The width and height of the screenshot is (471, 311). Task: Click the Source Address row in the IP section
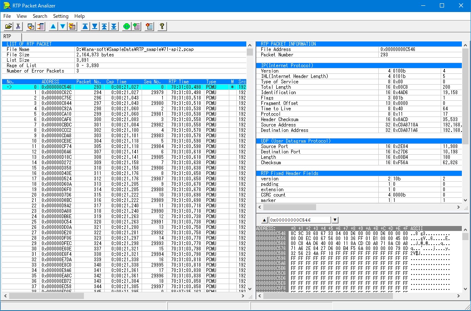[x=359, y=125]
